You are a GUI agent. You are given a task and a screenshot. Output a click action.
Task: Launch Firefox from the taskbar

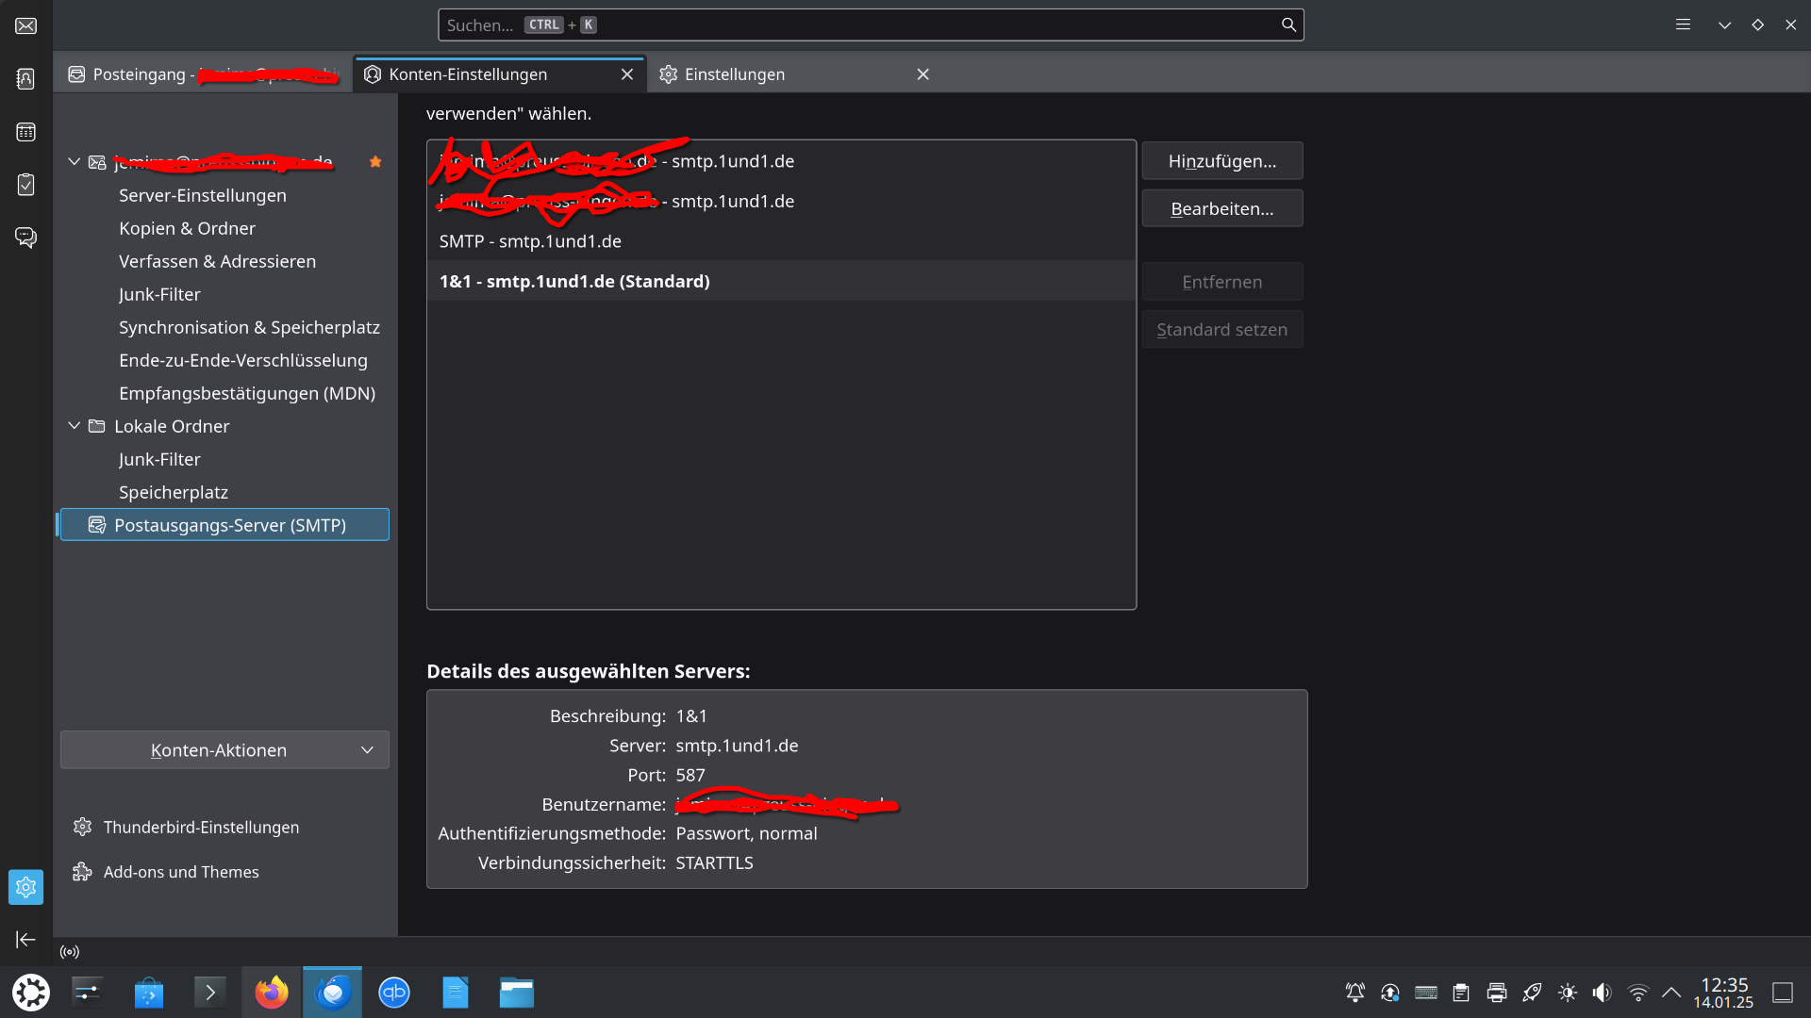[272, 992]
